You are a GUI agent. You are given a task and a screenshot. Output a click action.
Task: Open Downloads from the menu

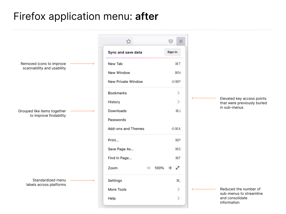coord(144,111)
